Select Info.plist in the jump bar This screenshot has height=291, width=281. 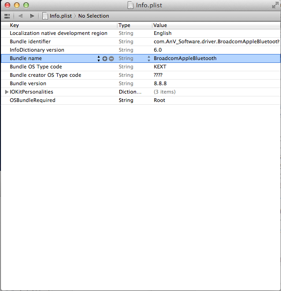pyautogui.click(x=61, y=16)
